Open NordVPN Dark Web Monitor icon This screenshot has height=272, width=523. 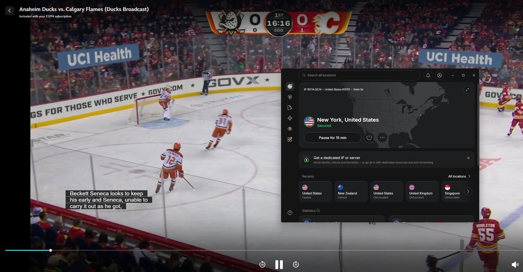[x=290, y=129]
